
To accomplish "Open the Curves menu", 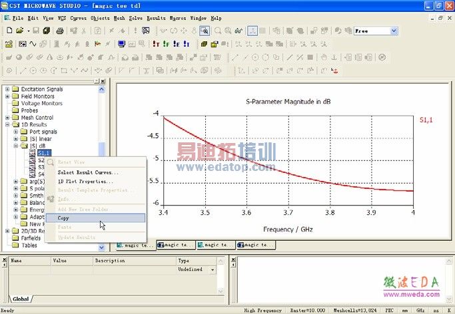I will [x=79, y=18].
